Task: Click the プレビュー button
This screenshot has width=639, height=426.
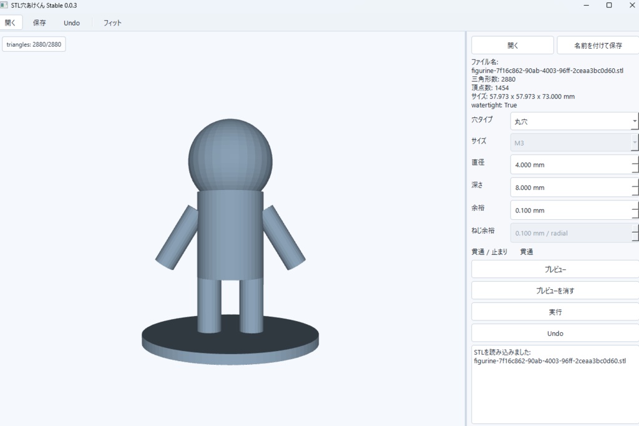Action: point(555,269)
